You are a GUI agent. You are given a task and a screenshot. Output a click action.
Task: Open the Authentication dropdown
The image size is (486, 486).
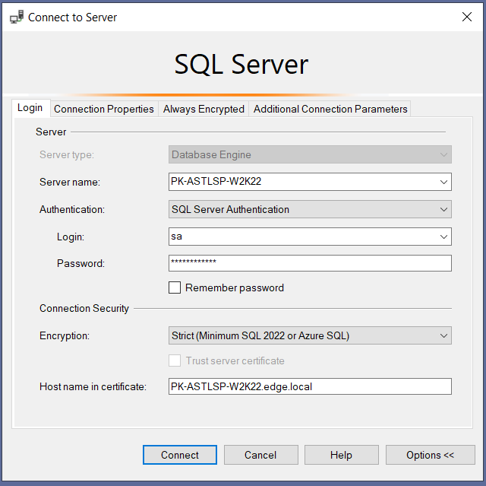click(310, 209)
